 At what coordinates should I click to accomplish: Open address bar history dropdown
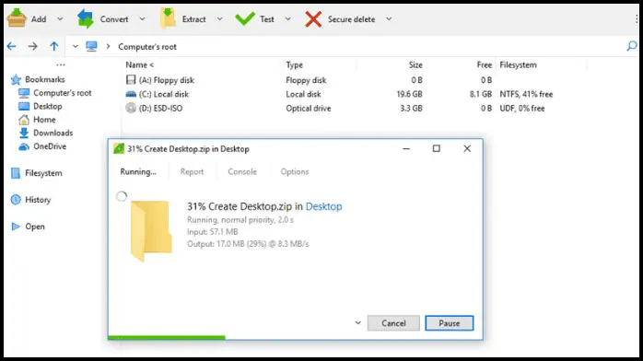click(75, 46)
